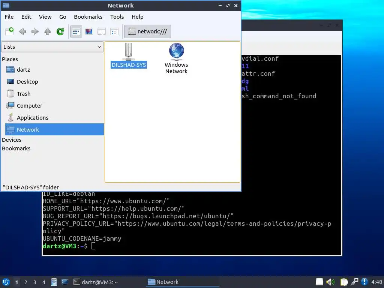Open the clipboard manager tray icon
The height and width of the screenshot is (288, 384).
click(344, 282)
